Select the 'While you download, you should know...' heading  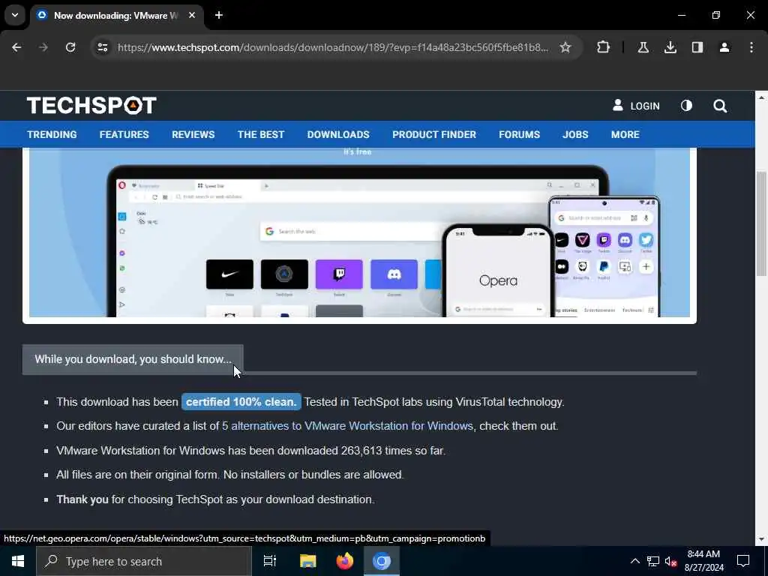point(133,359)
